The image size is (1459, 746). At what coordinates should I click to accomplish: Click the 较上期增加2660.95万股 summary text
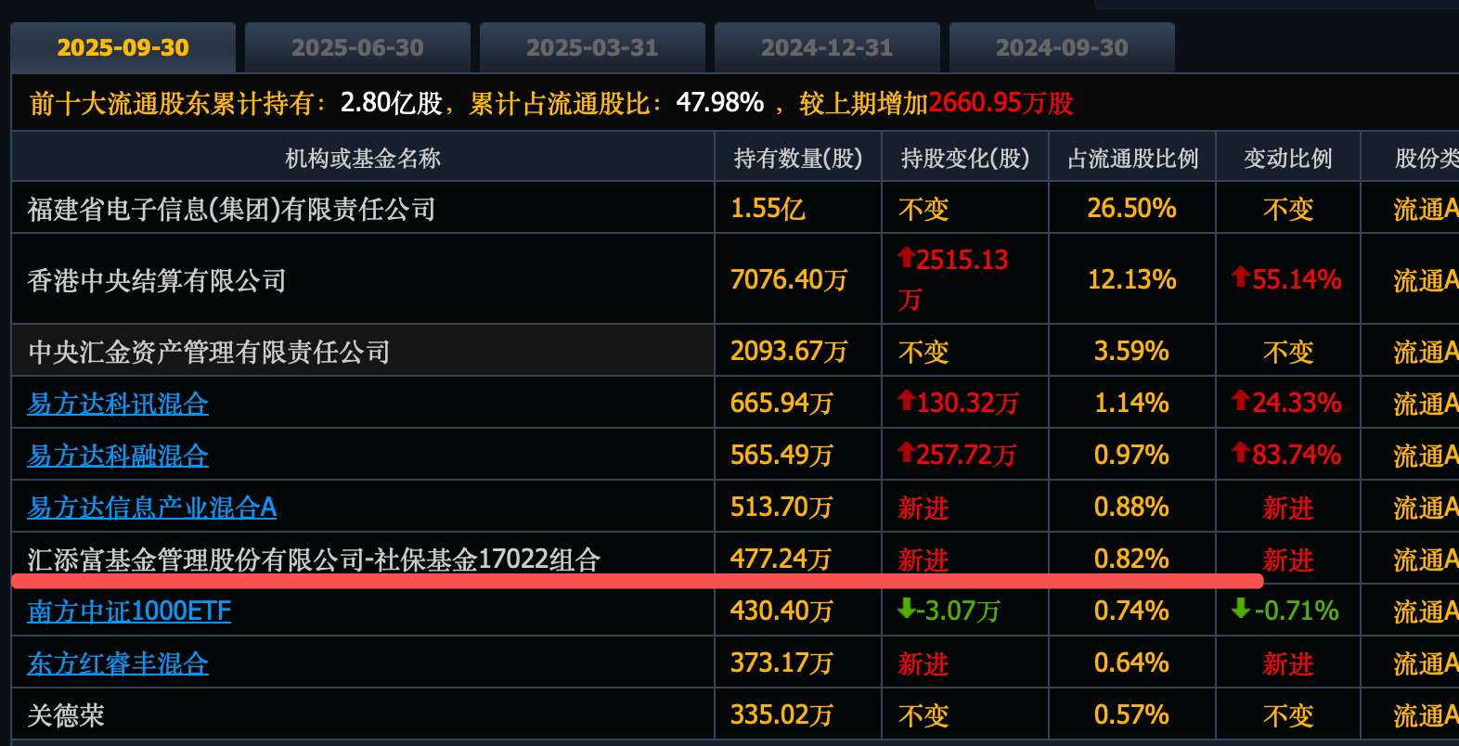tap(936, 102)
